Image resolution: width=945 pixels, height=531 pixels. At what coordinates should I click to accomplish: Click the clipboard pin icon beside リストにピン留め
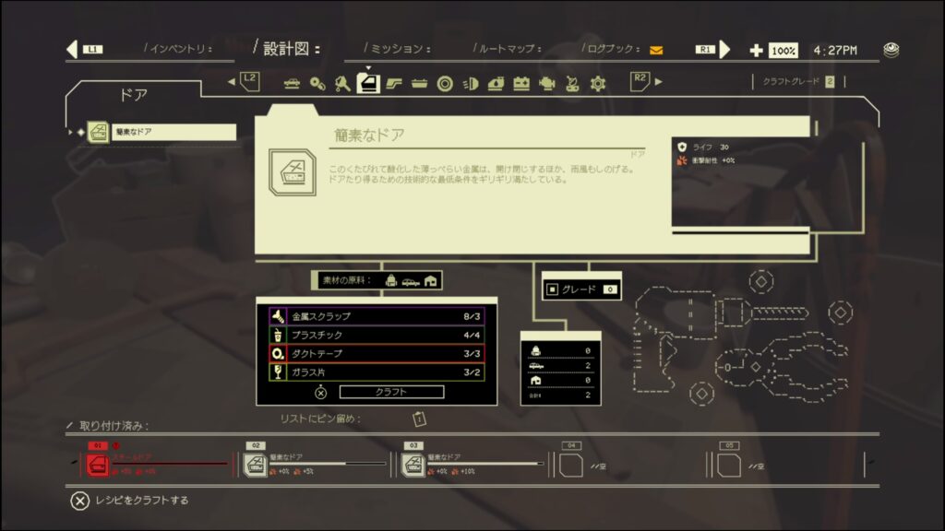pyautogui.click(x=418, y=419)
